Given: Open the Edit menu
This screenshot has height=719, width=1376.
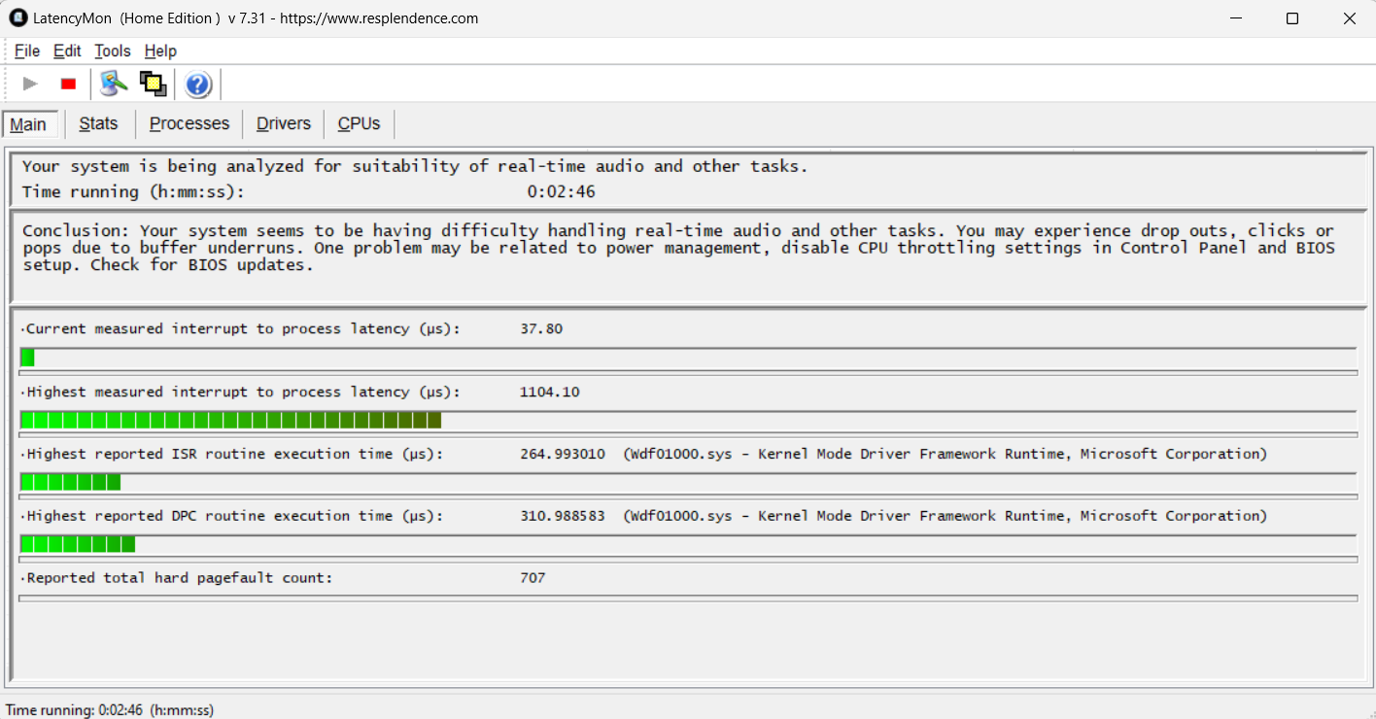Looking at the screenshot, I should click(x=67, y=51).
